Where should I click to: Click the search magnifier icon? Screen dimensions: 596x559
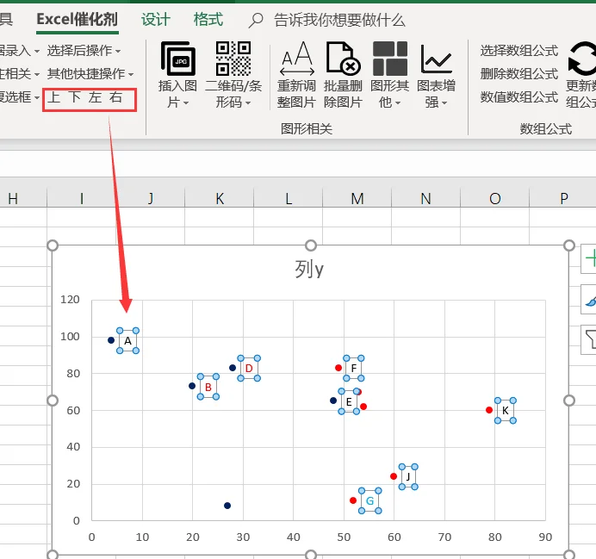[x=256, y=20]
